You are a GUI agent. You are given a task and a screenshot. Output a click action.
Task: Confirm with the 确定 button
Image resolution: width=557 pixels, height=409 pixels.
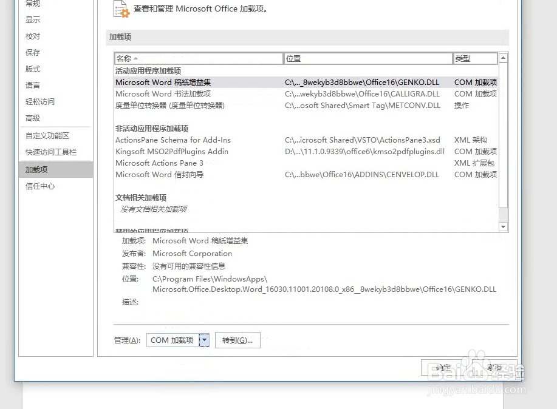pyautogui.click(x=443, y=368)
